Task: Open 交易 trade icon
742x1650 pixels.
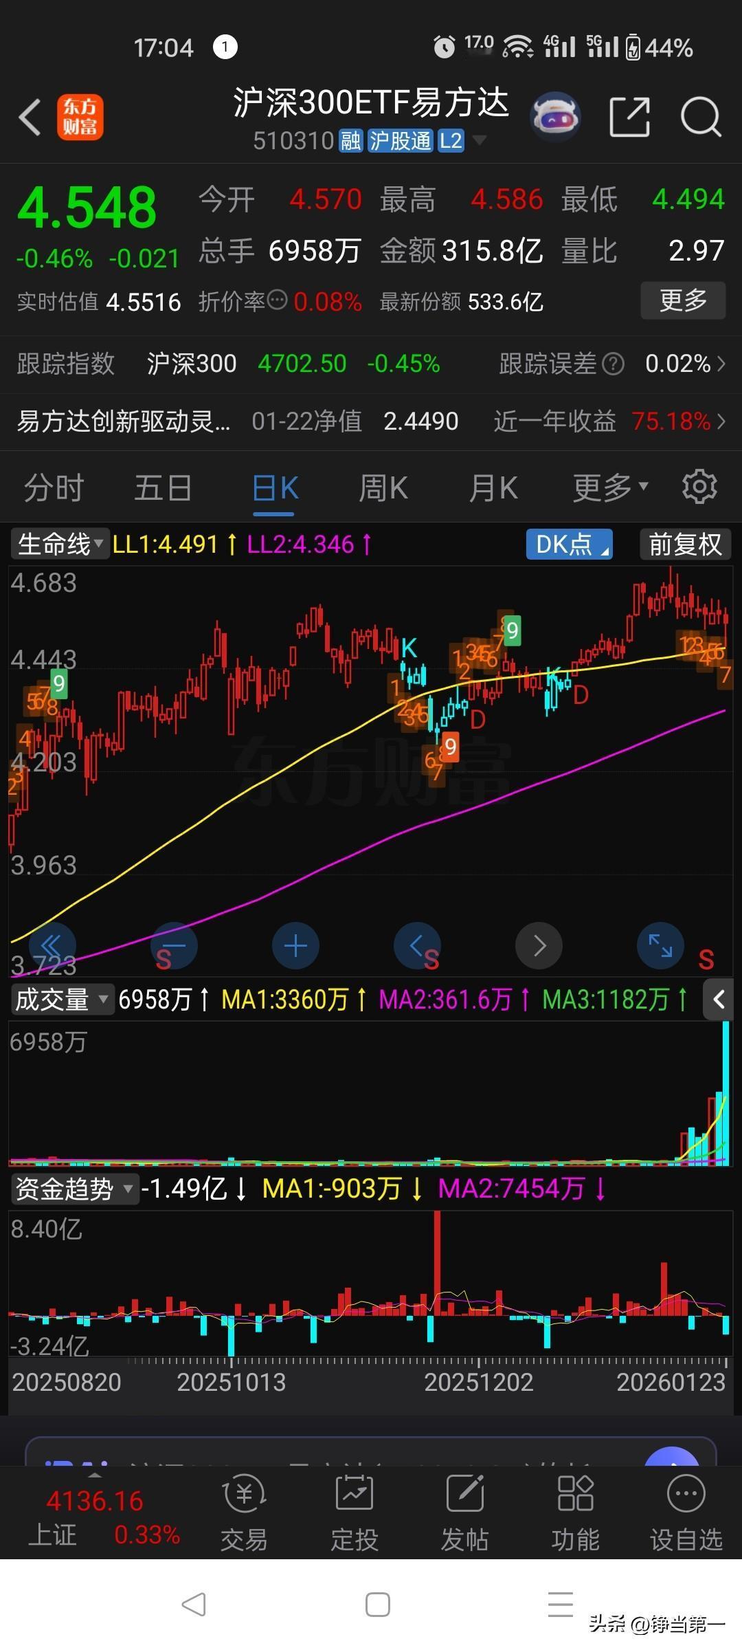Action: pos(245,1513)
